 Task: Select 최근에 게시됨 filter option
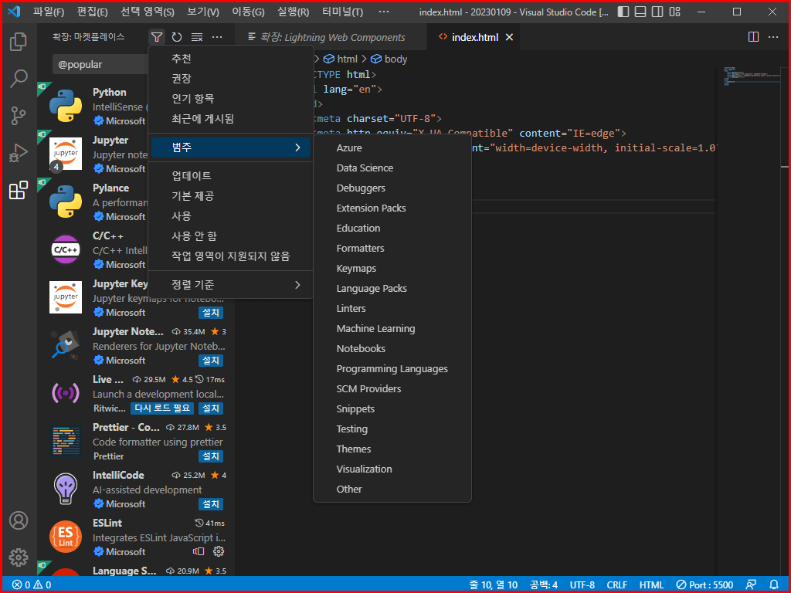coord(230,119)
